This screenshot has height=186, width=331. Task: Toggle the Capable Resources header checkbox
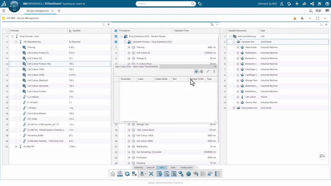point(224,31)
